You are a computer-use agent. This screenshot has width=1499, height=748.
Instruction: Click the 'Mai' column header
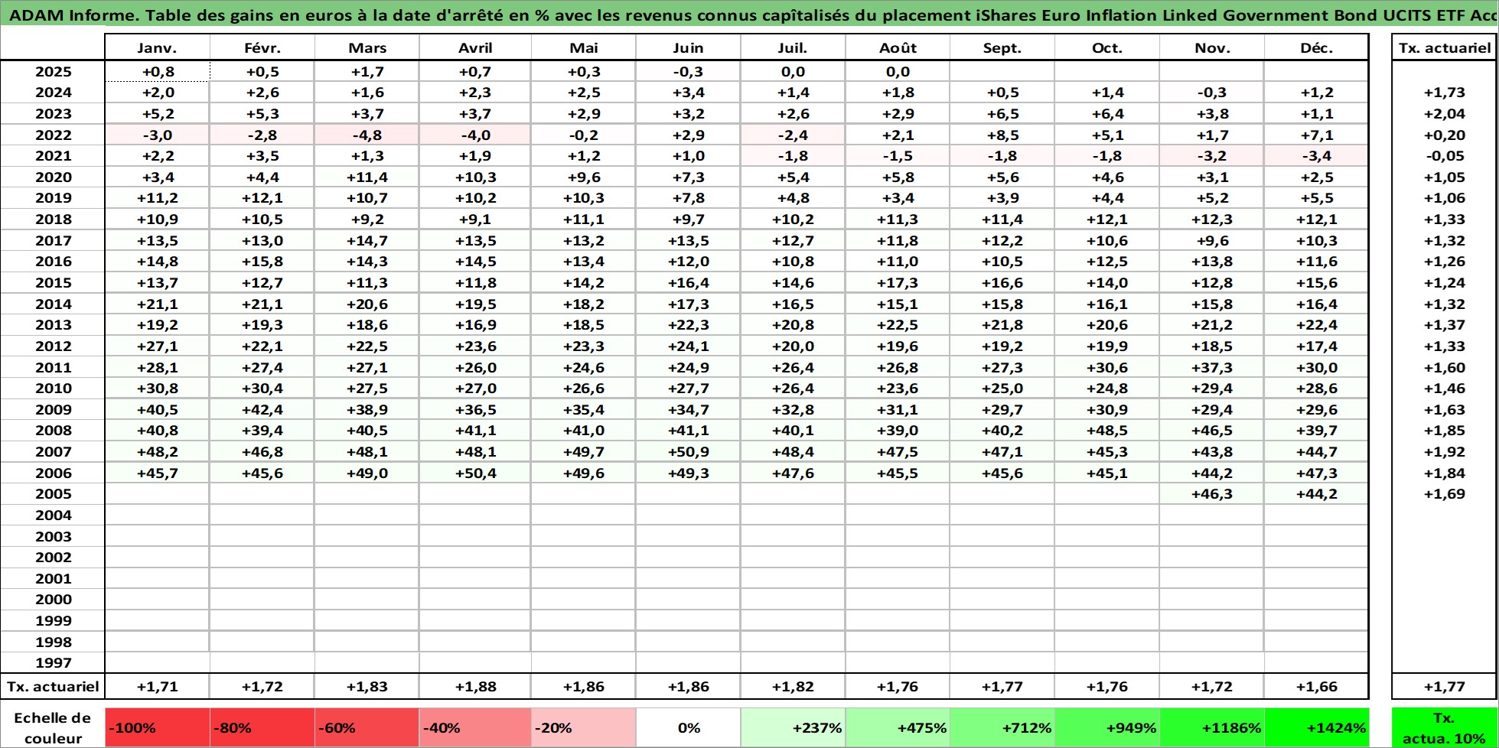[x=583, y=47]
